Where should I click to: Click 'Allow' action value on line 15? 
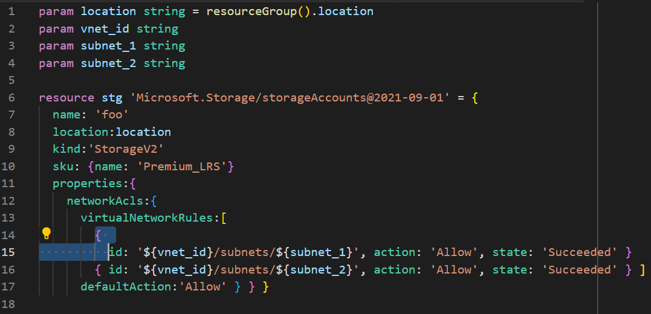coord(455,252)
